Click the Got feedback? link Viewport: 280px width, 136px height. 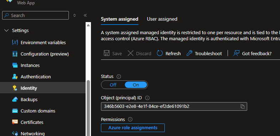point(256,53)
